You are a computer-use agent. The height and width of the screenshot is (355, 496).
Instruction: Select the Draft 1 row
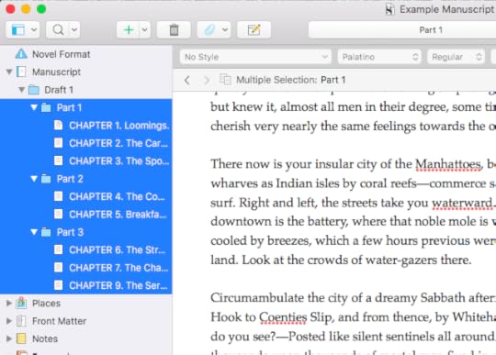tap(86, 90)
